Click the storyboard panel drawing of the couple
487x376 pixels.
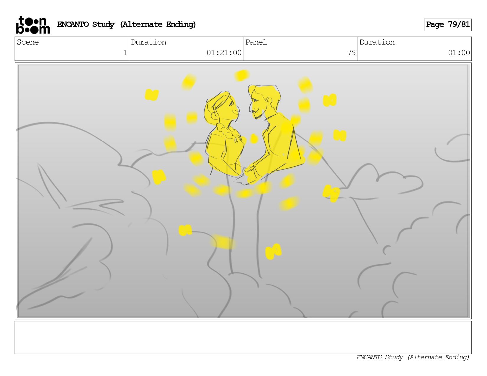click(243, 191)
